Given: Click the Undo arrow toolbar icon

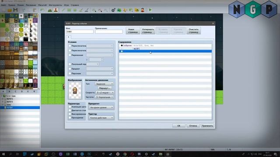Looking at the screenshot, I should 42,10.
